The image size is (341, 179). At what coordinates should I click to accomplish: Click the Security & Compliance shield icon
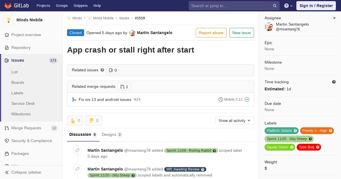tap(7, 141)
